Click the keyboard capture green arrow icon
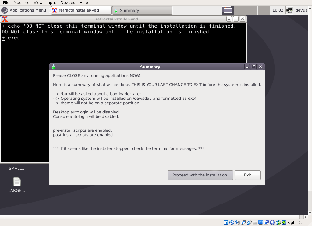This screenshot has width=312, height=226. [284, 223]
